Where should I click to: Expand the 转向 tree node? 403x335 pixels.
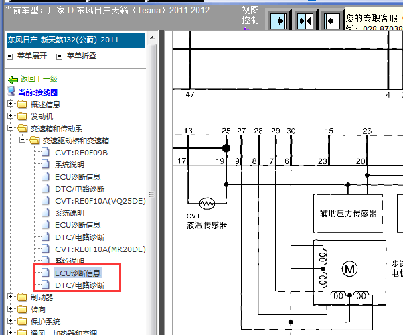pyautogui.click(x=10, y=310)
